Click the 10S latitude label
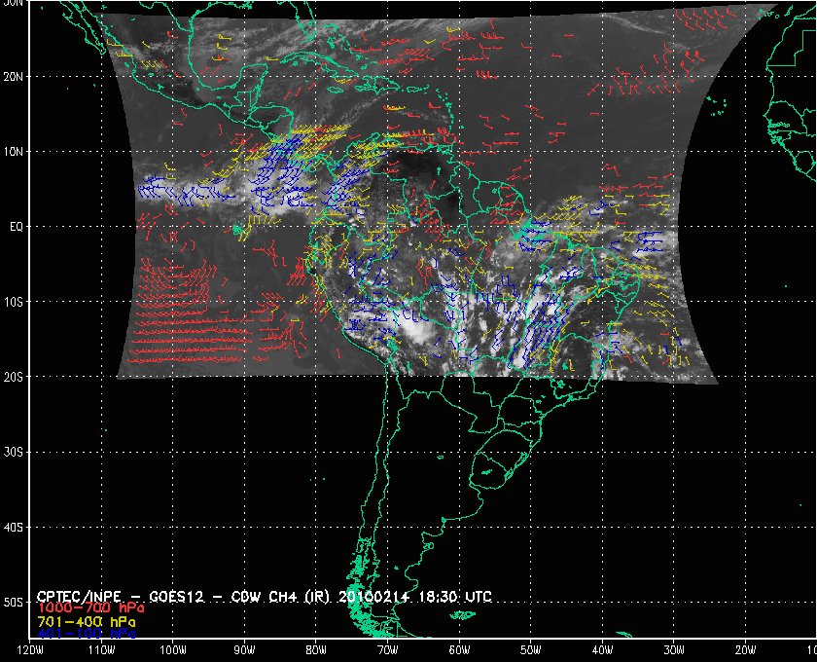The width and height of the screenshot is (817, 662). tap(14, 302)
